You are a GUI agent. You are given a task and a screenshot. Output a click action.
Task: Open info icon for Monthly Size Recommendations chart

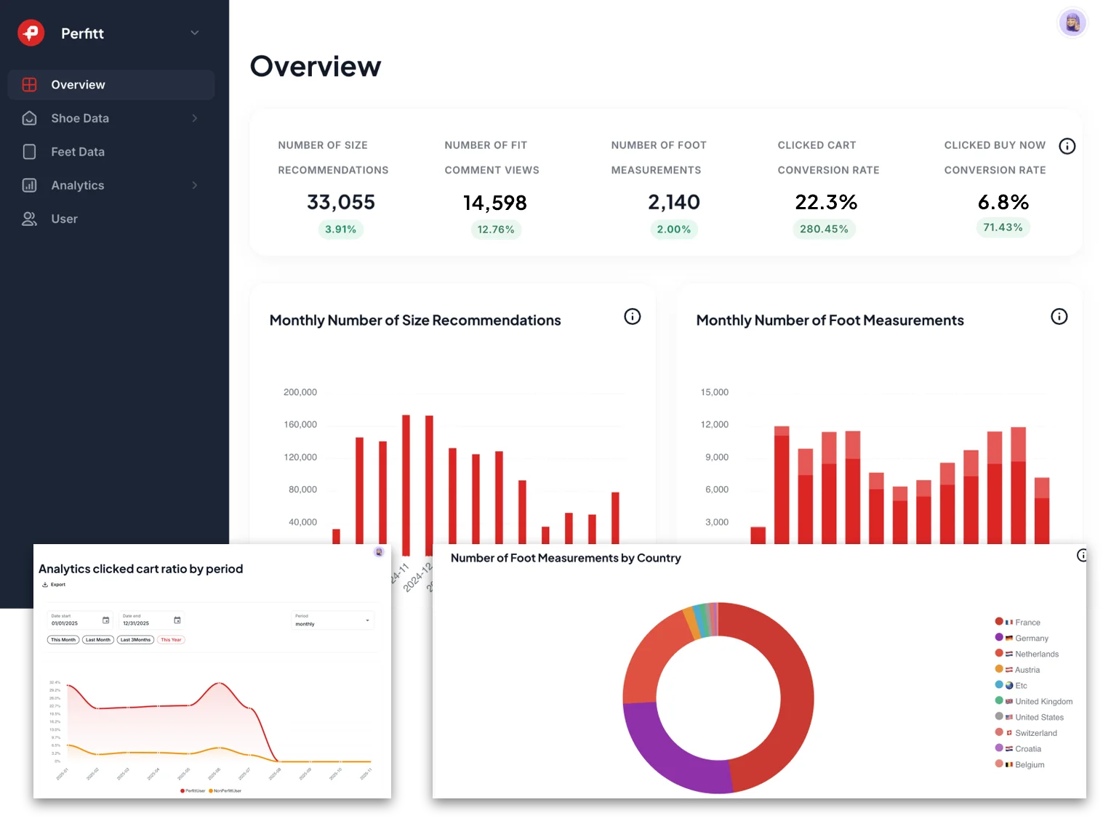click(632, 317)
